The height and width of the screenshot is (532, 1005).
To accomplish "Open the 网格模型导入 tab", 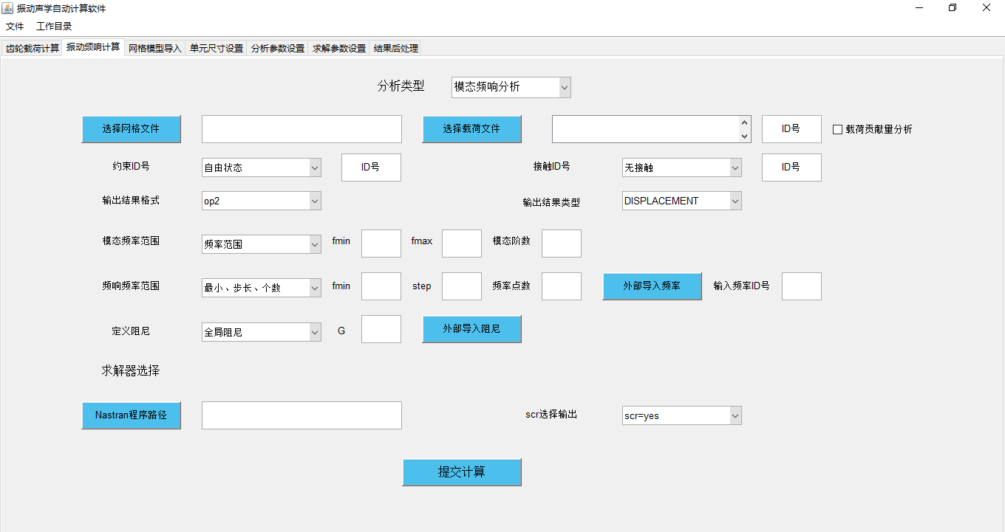I will click(154, 48).
